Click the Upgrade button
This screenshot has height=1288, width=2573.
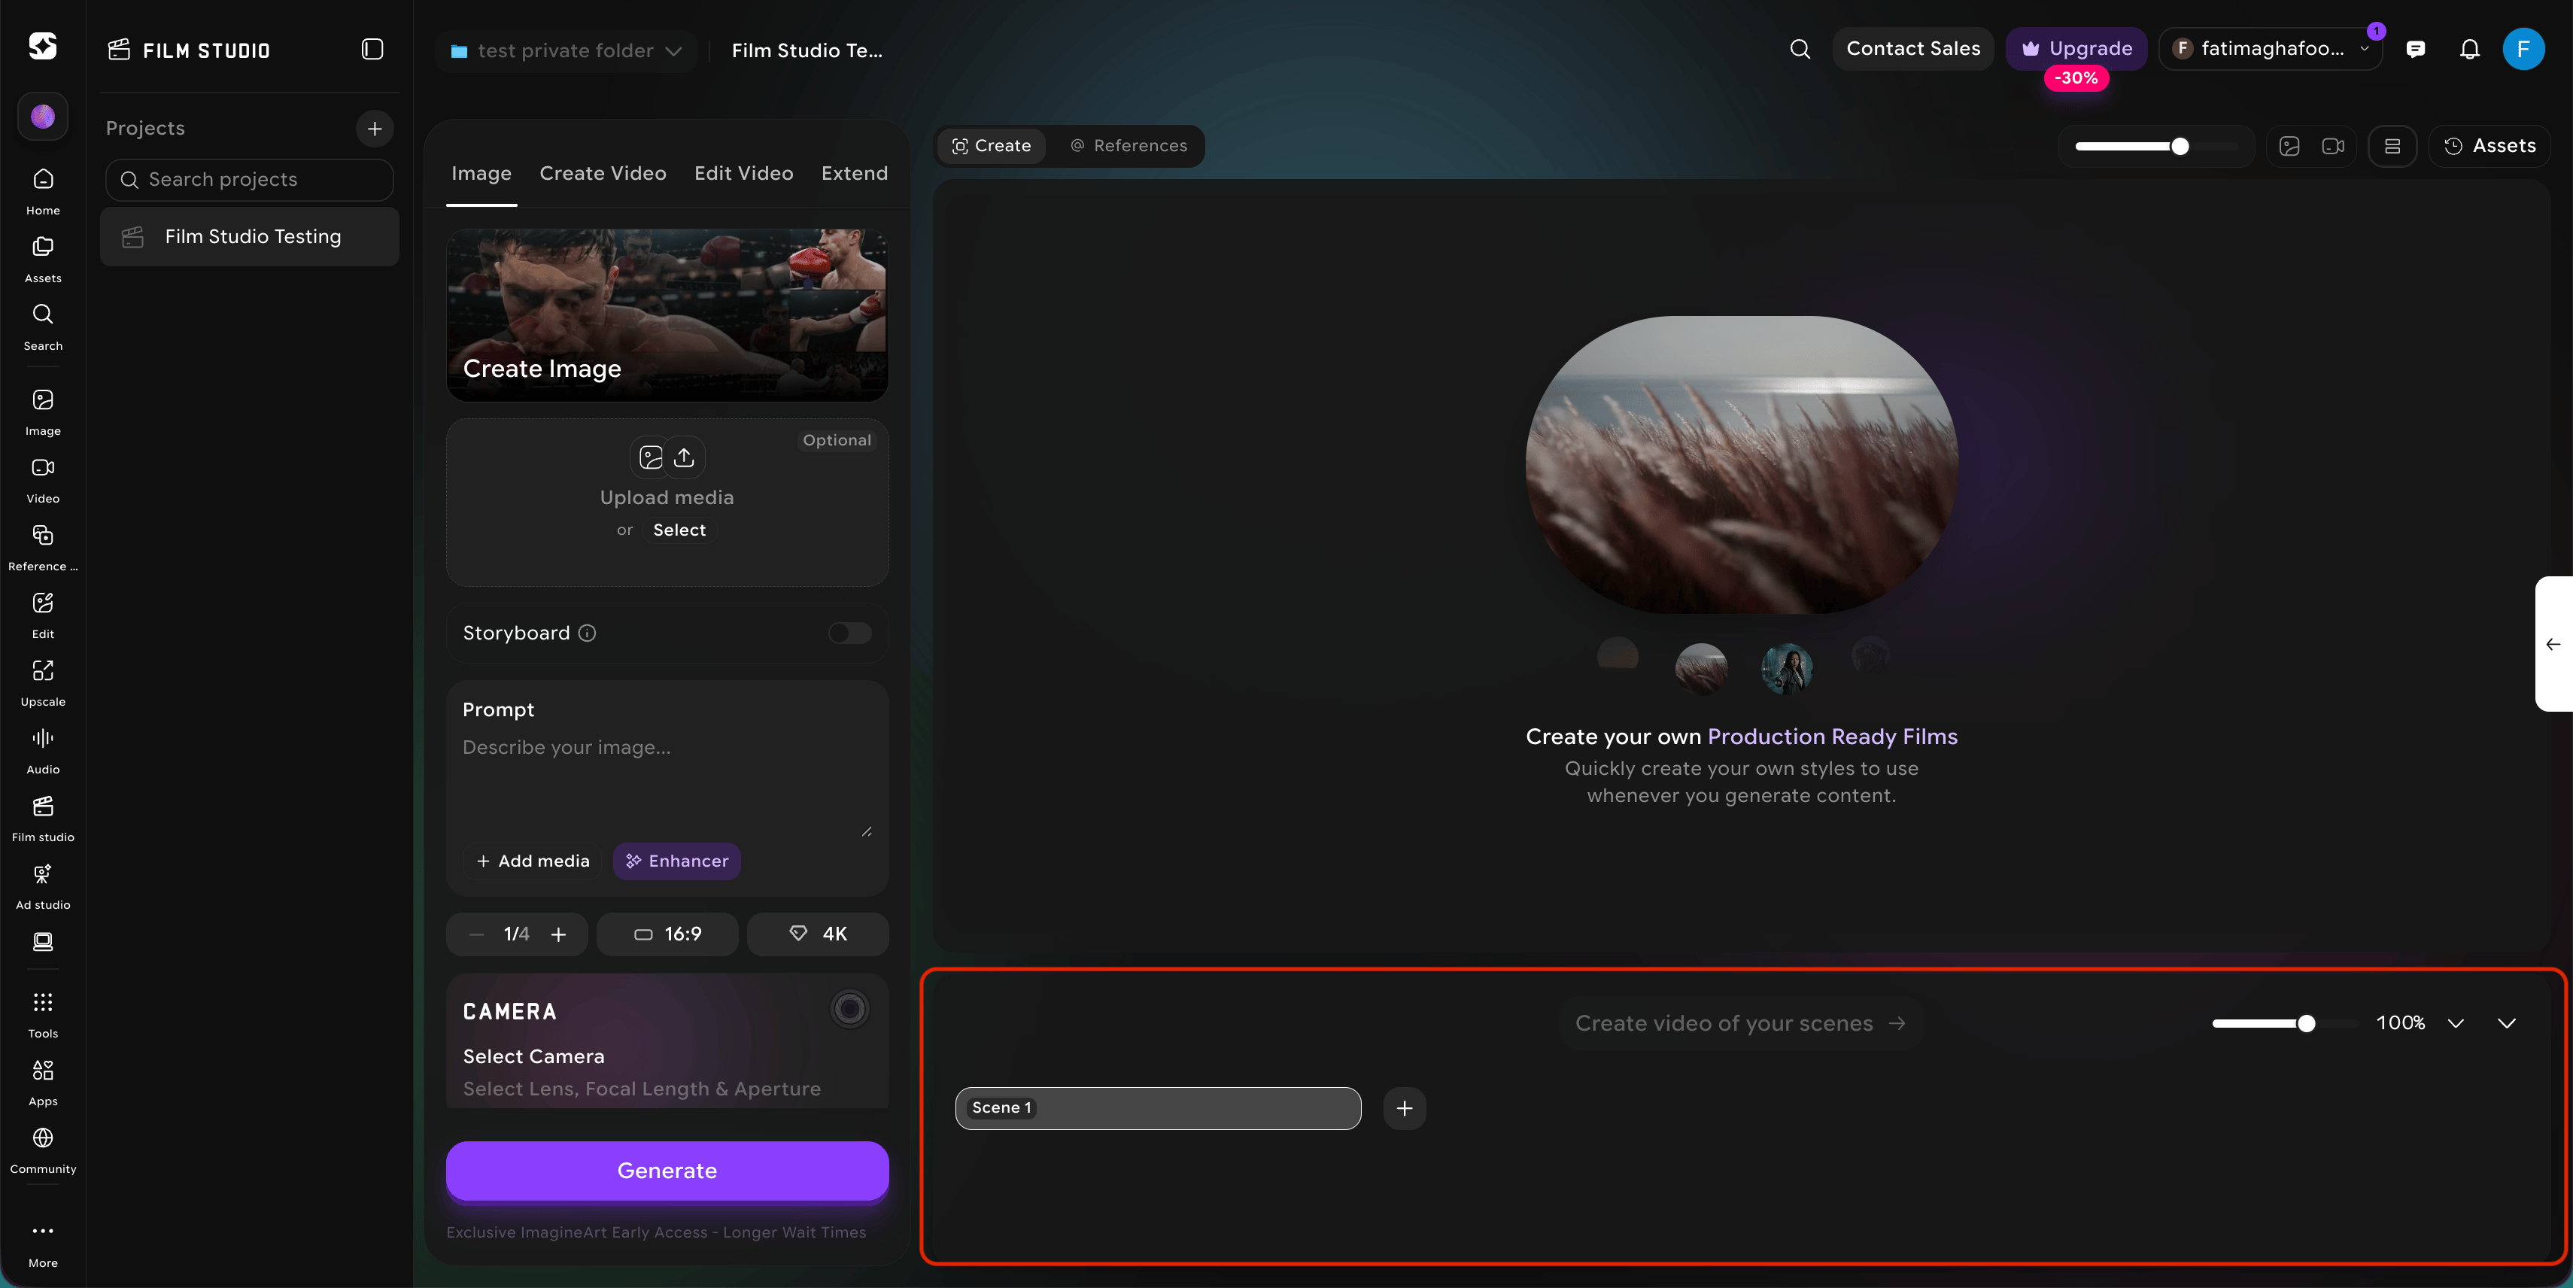tap(2076, 49)
